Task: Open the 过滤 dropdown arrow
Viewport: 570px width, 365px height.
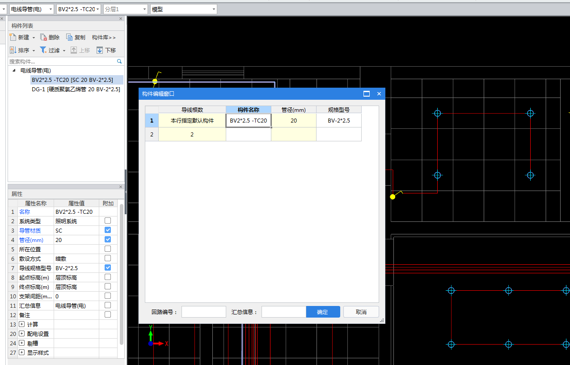Action: [64, 51]
